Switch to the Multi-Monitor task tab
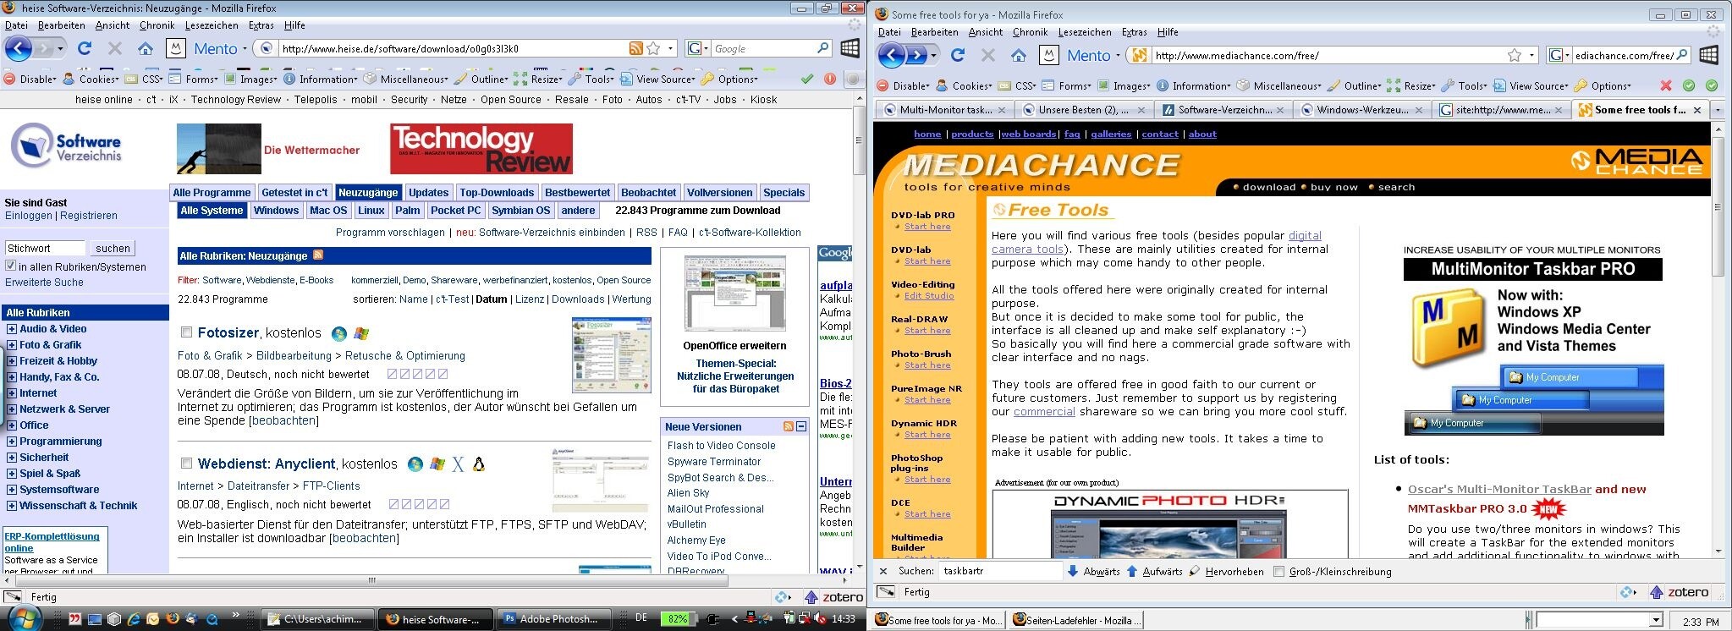This screenshot has width=1732, height=631. tap(945, 110)
